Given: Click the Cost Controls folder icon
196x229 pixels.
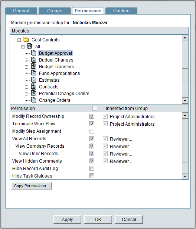Looking at the screenshot, I should tap(26, 40).
